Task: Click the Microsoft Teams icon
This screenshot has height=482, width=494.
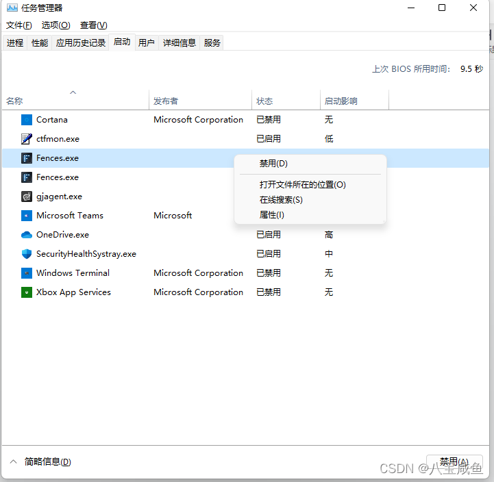Action: pyautogui.click(x=27, y=216)
